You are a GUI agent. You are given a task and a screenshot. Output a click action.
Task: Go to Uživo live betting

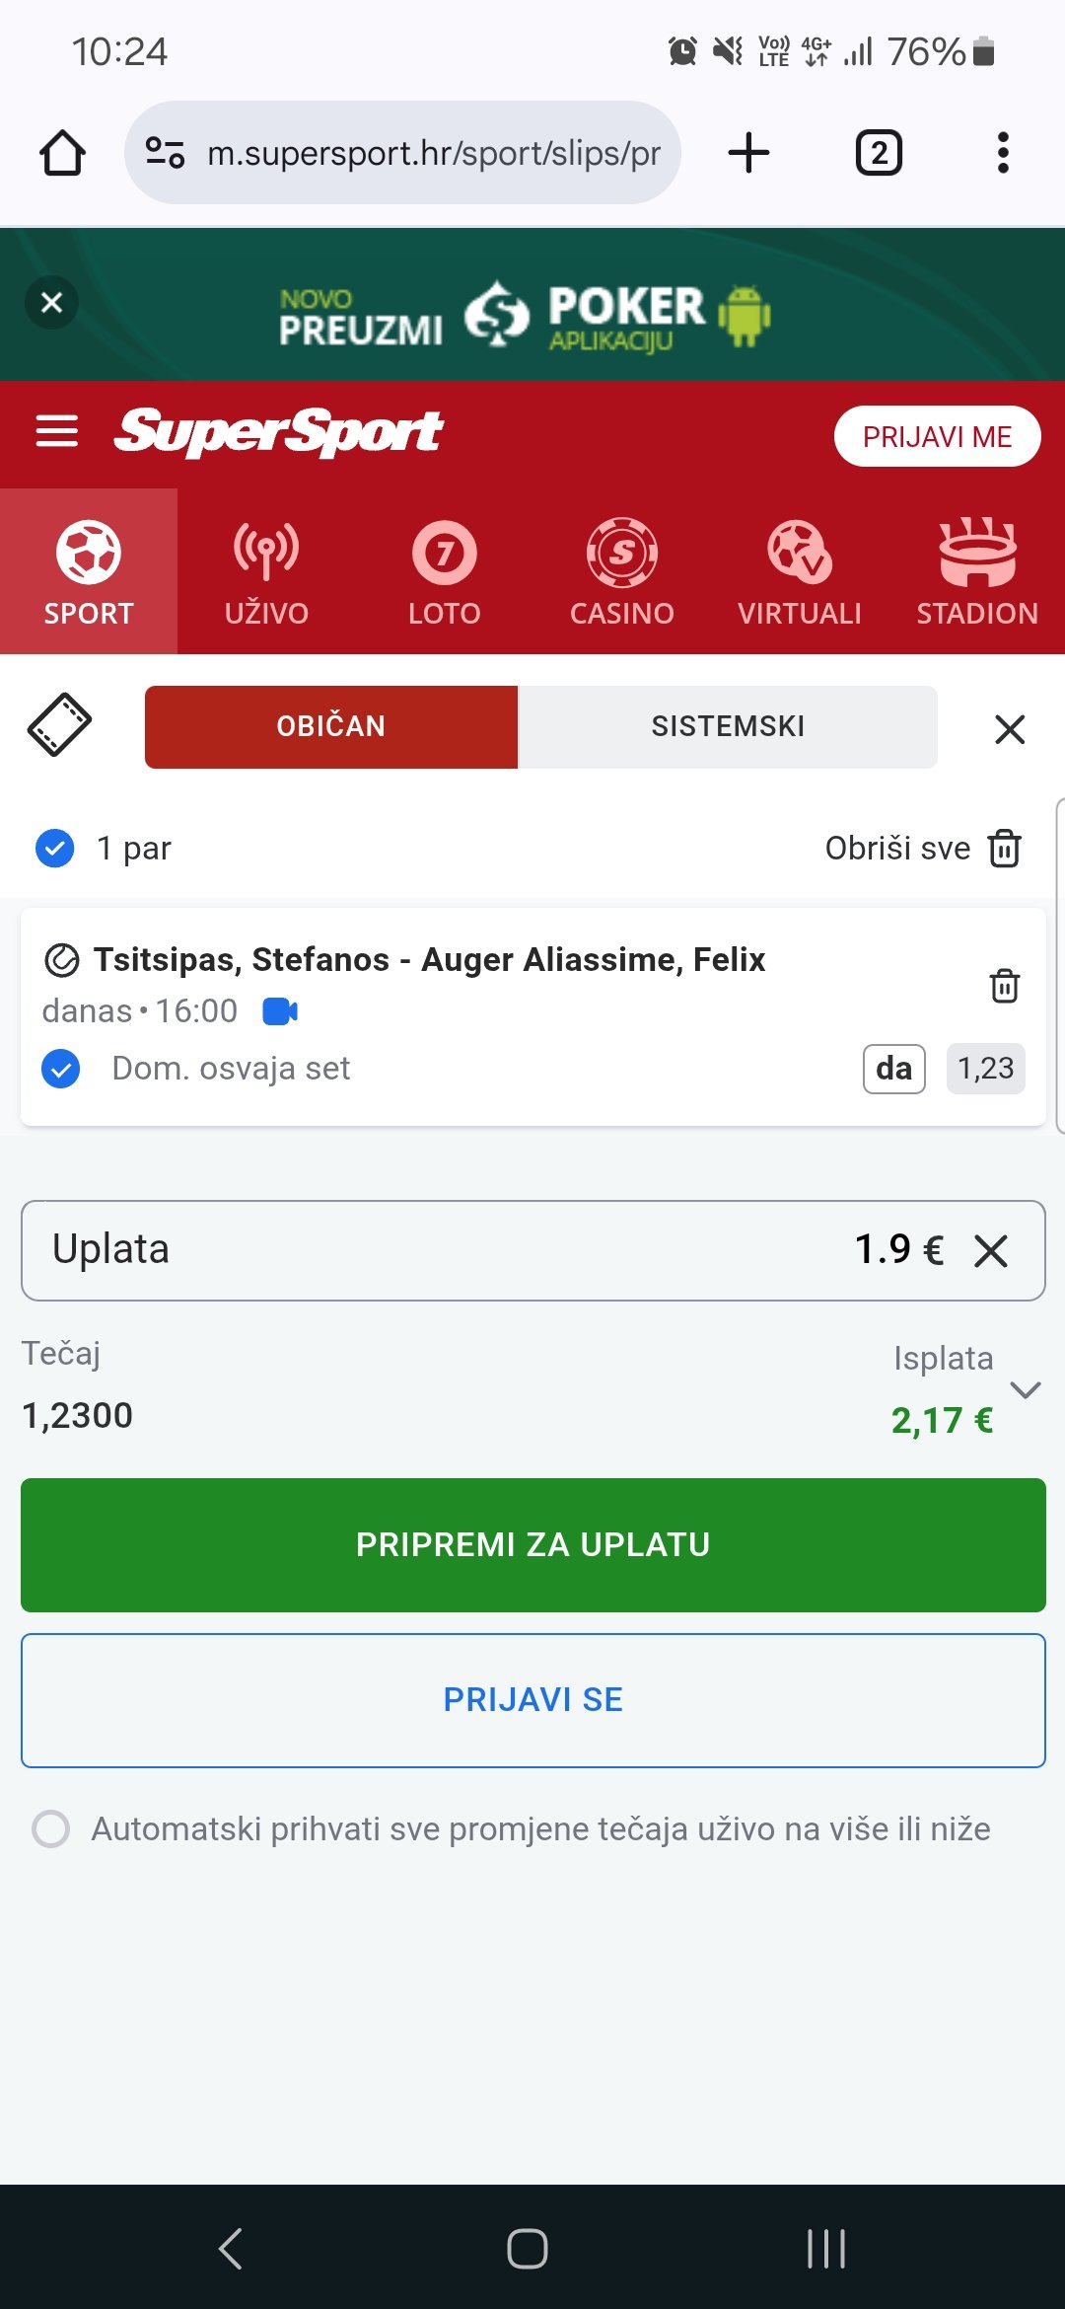click(x=266, y=571)
